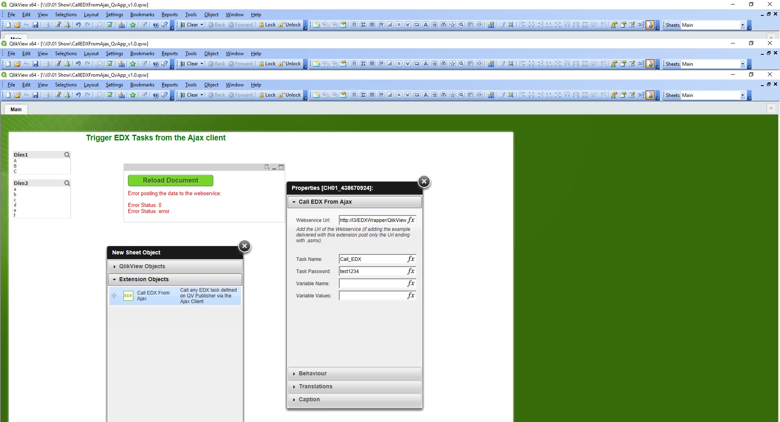The width and height of the screenshot is (780, 422).
Task: Click plus button to add sheet tab
Action: (771, 108)
